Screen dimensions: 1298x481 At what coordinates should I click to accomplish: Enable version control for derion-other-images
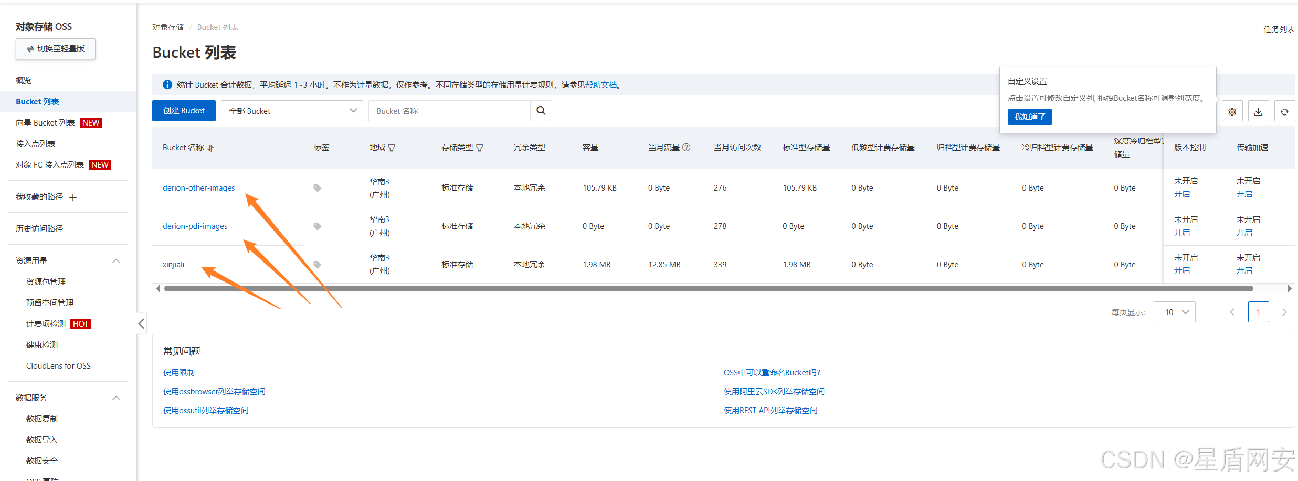coord(1182,194)
